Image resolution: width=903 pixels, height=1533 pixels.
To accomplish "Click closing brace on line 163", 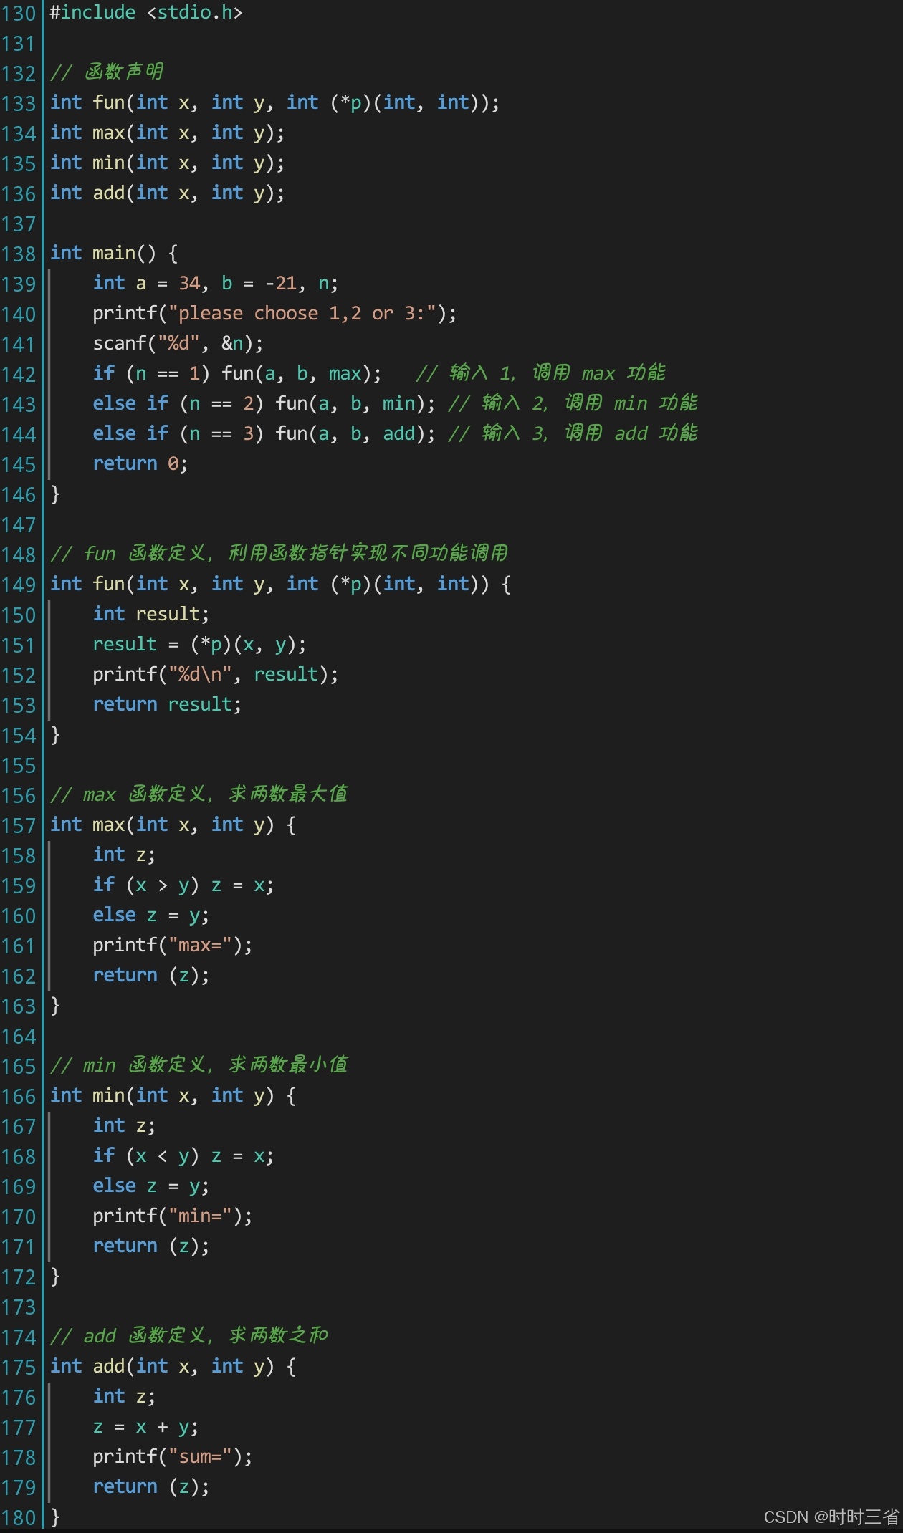I will click(x=55, y=1006).
